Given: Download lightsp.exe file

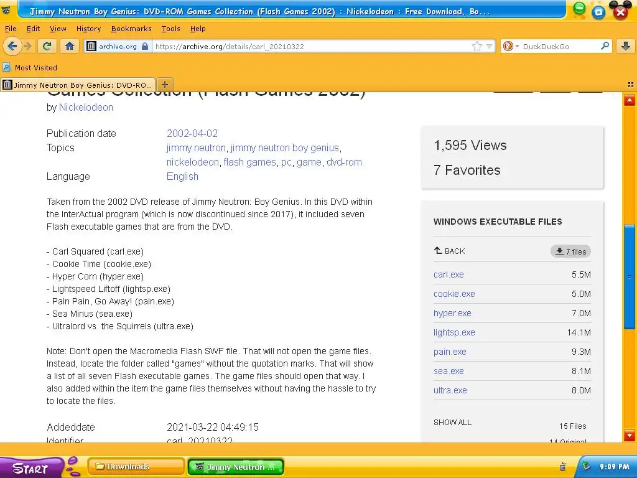Looking at the screenshot, I should click(x=454, y=332).
